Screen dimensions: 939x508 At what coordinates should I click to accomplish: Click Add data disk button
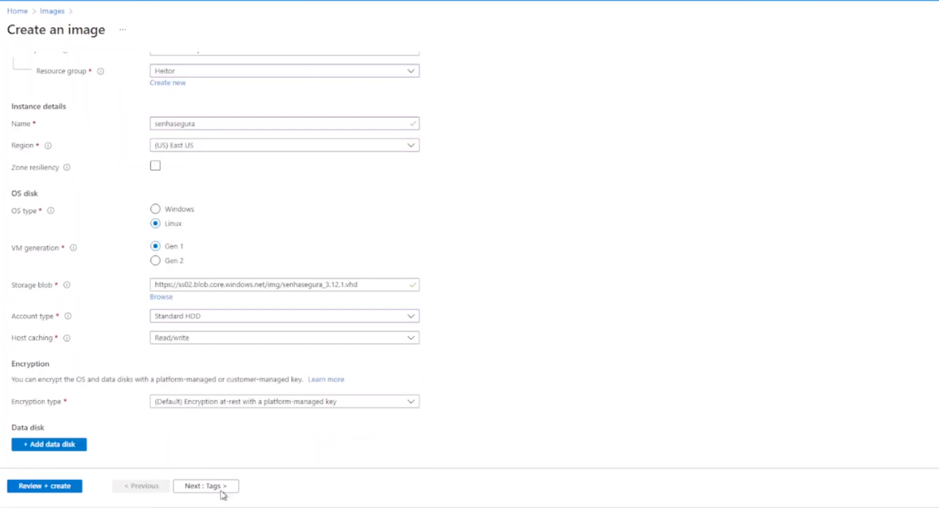tap(49, 444)
